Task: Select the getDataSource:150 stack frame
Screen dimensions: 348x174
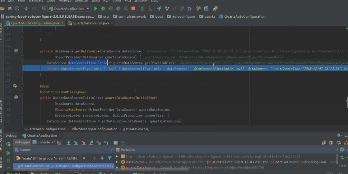Action: pos(64,166)
